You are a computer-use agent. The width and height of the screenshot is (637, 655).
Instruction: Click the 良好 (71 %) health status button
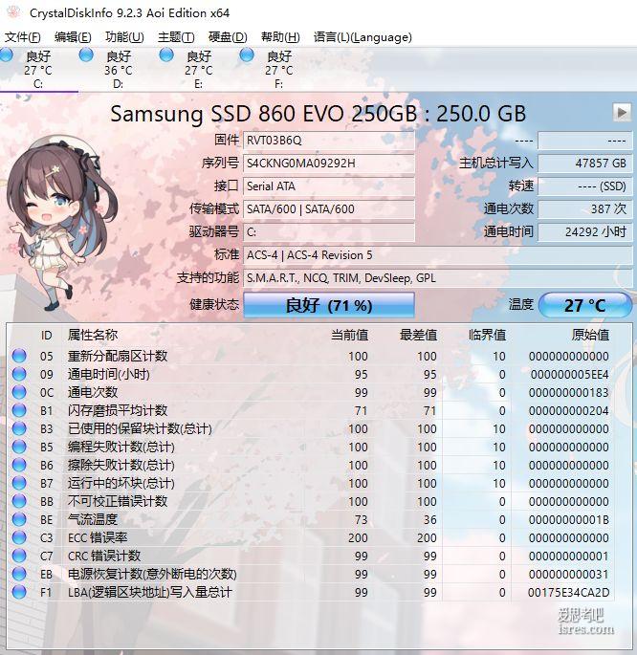click(329, 305)
